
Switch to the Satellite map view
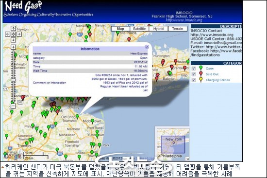click(139, 29)
